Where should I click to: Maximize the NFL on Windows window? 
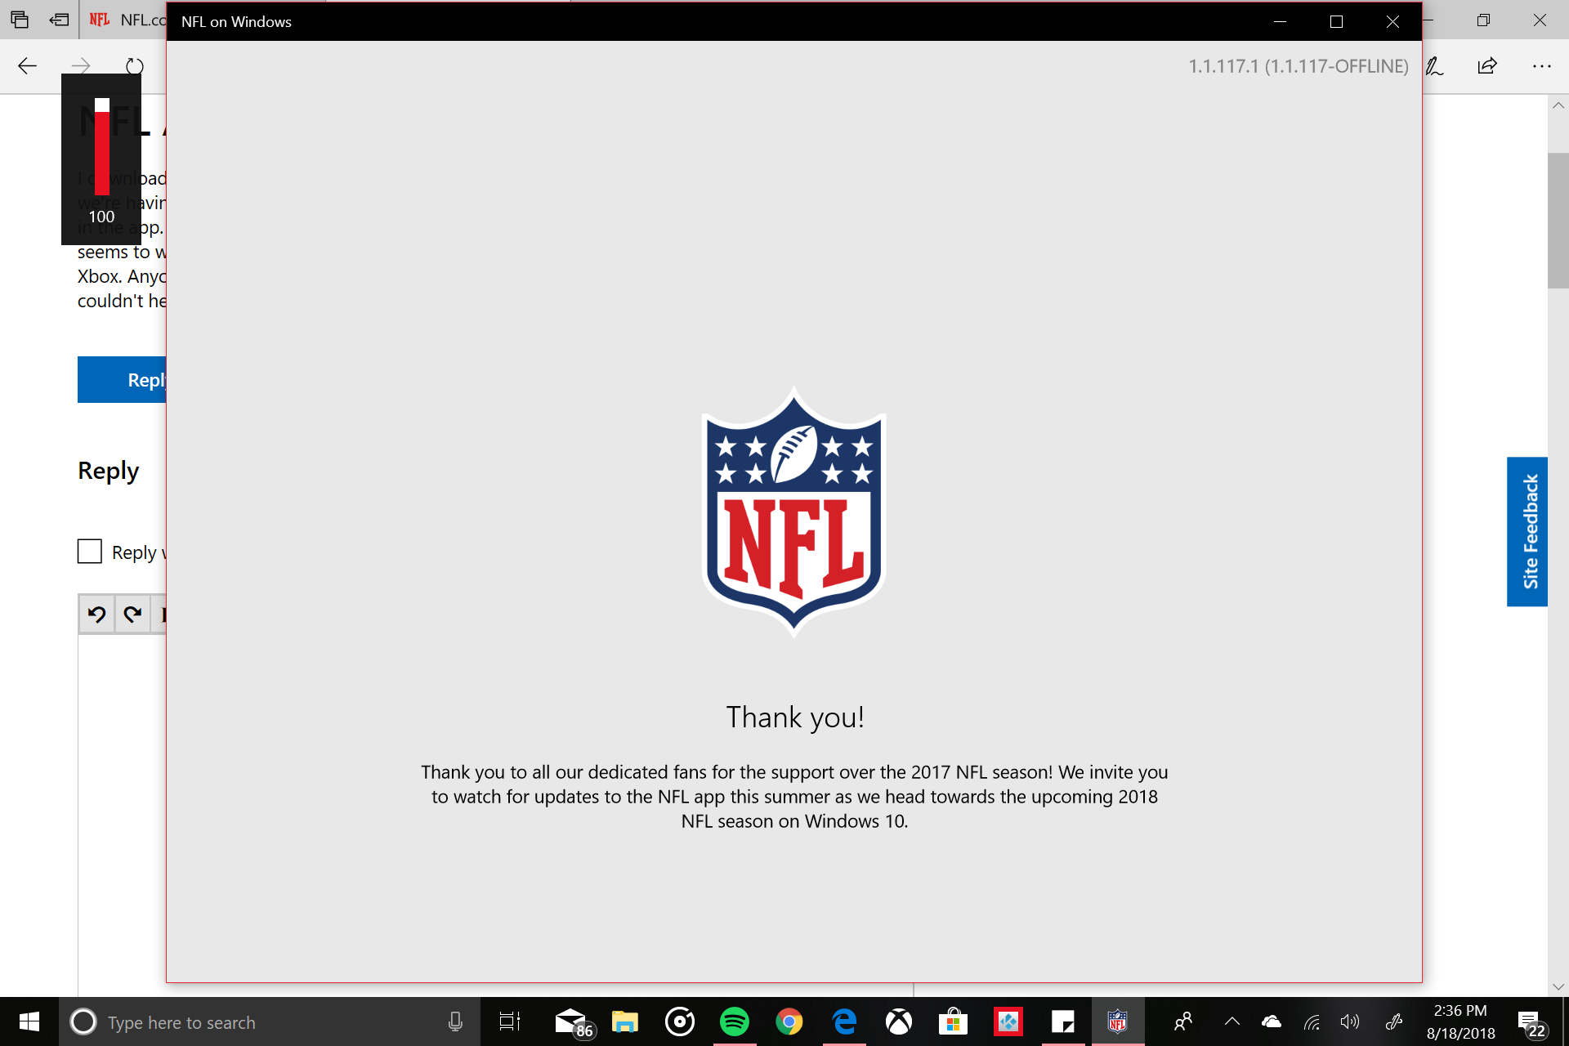coord(1336,22)
